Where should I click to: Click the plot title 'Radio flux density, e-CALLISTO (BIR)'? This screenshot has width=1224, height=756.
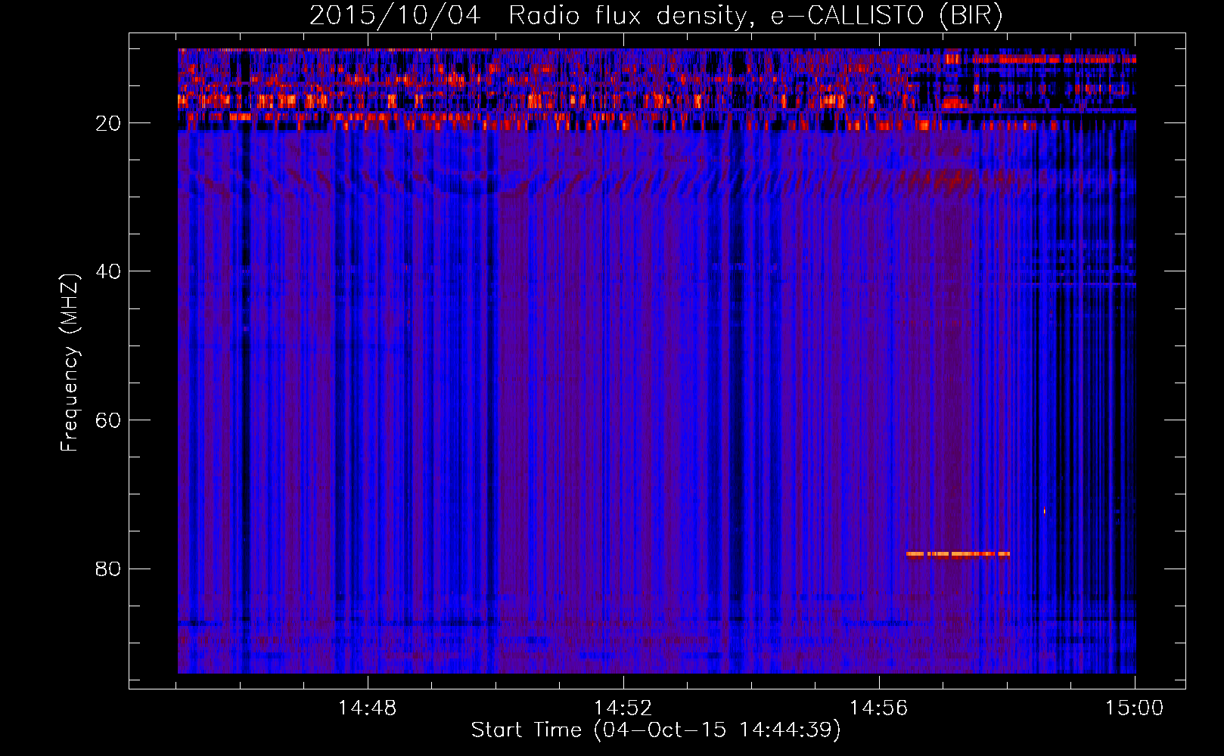tap(755, 16)
